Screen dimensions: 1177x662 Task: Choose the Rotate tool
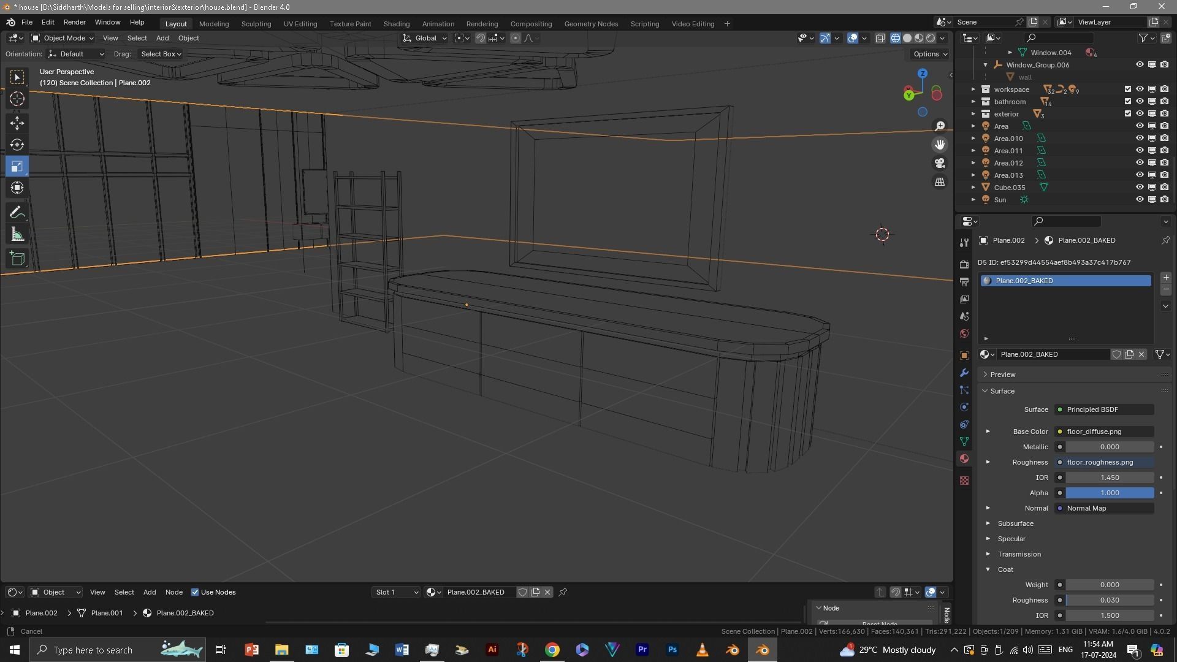(x=17, y=145)
